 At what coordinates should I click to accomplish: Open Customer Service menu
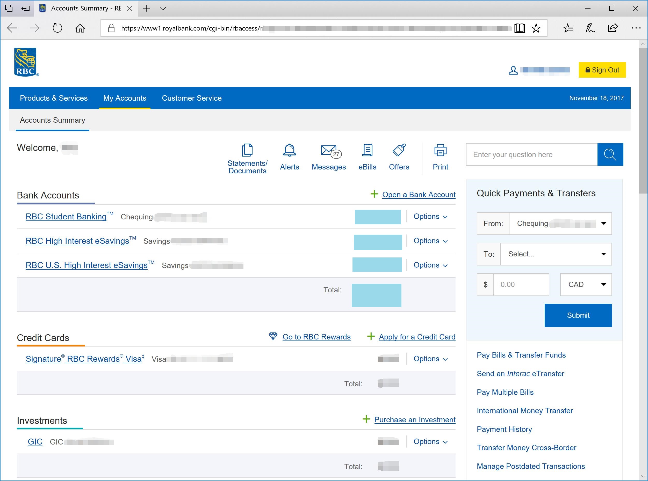tap(192, 98)
